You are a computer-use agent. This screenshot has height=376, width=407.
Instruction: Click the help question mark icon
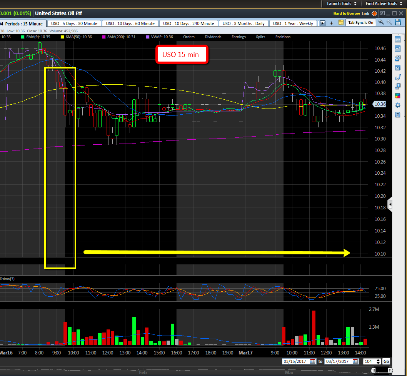click(x=398, y=115)
